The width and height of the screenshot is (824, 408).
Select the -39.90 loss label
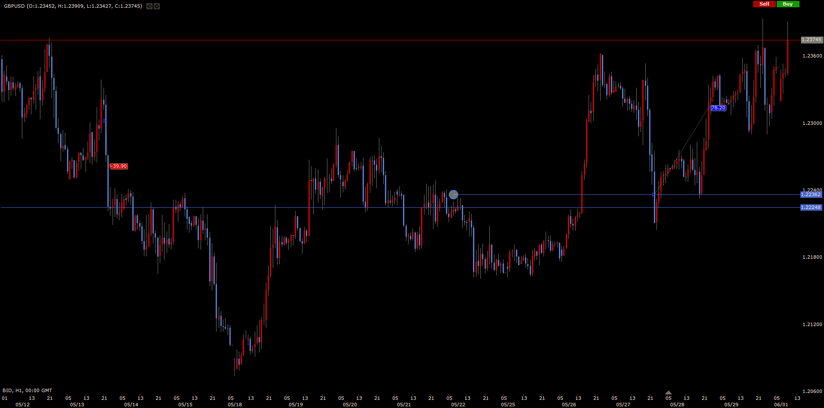pos(119,166)
